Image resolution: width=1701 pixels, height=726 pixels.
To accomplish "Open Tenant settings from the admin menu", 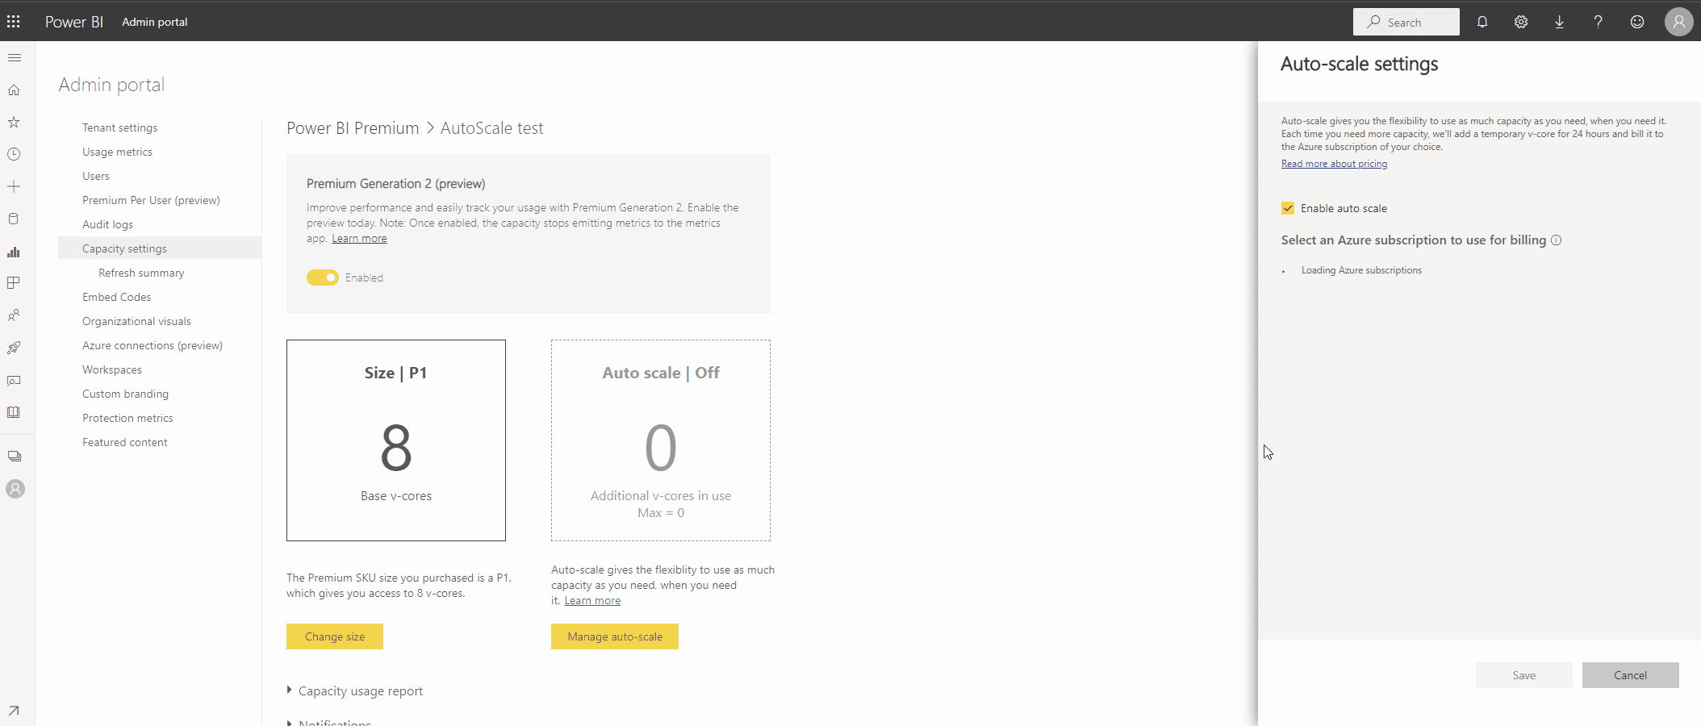I will pyautogui.click(x=119, y=127).
